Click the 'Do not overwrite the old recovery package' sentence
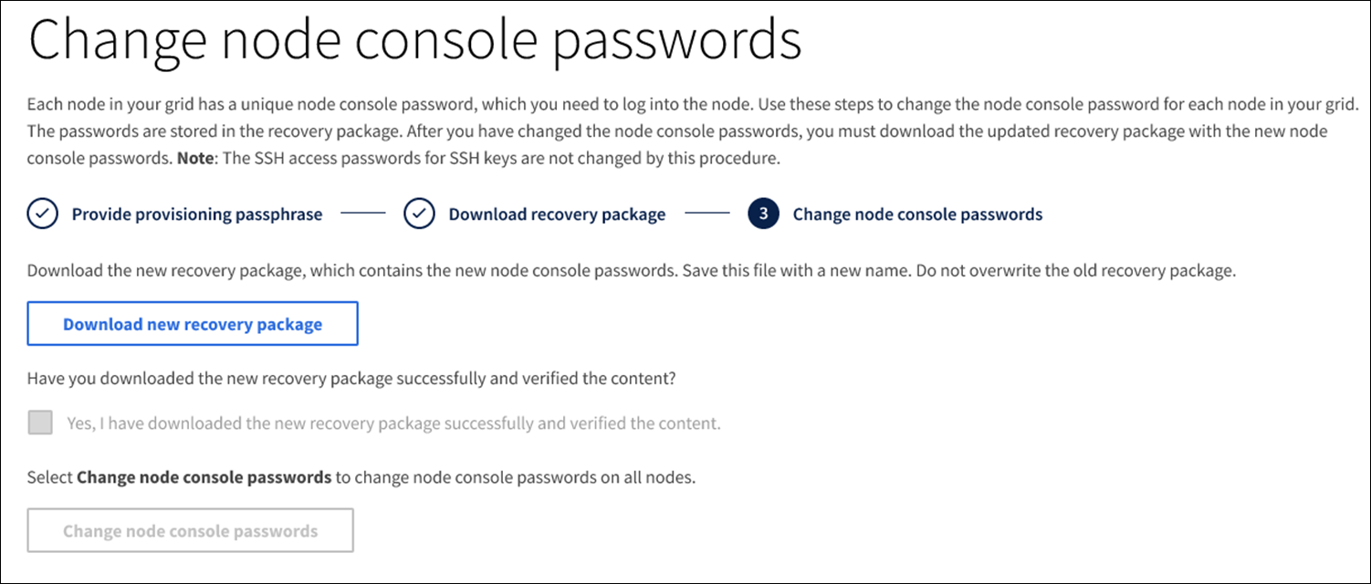Image resolution: width=1371 pixels, height=584 pixels. (1079, 271)
